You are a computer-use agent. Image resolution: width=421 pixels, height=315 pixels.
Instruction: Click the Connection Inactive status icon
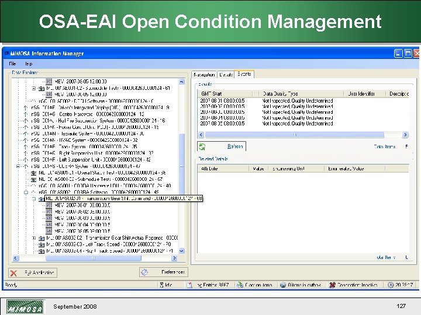tap(332, 285)
